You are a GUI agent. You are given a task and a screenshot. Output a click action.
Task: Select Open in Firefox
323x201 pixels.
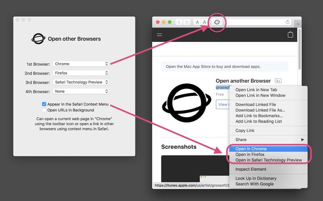coord(268,154)
